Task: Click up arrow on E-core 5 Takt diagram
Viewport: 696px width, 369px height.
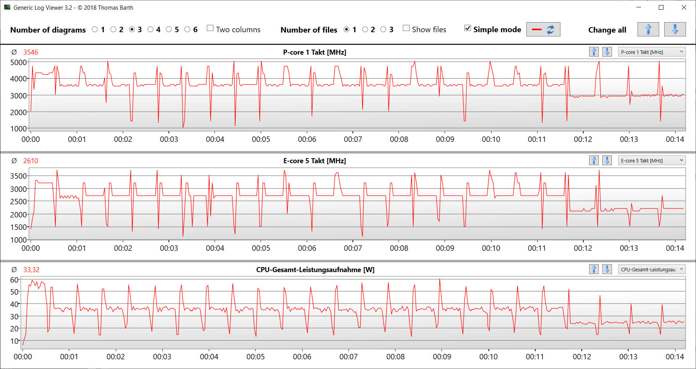Action: click(x=594, y=160)
